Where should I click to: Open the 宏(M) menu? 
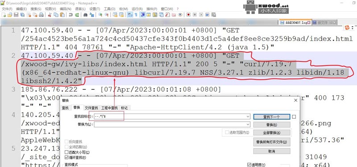124,9
